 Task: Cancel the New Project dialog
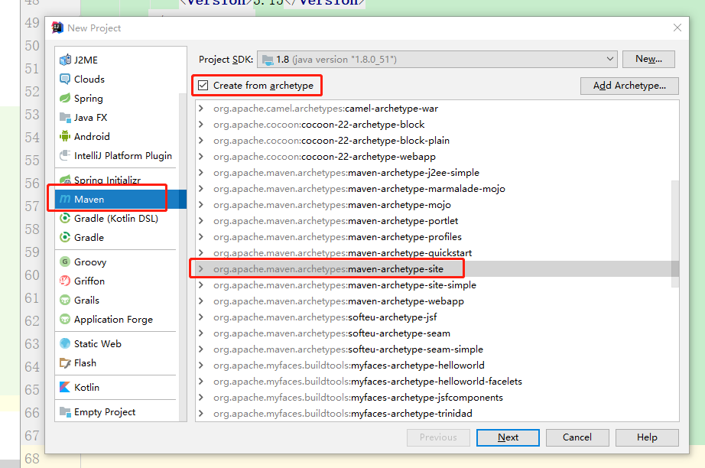pos(577,437)
